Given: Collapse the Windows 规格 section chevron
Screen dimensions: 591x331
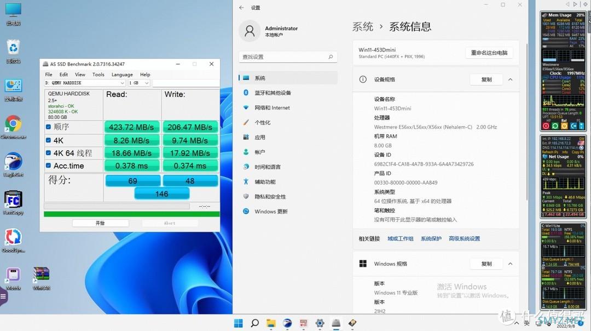Looking at the screenshot, I should (x=511, y=264).
